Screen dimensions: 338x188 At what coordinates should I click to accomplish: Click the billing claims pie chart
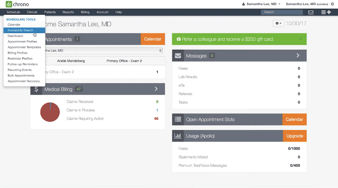pyautogui.click(x=50, y=112)
